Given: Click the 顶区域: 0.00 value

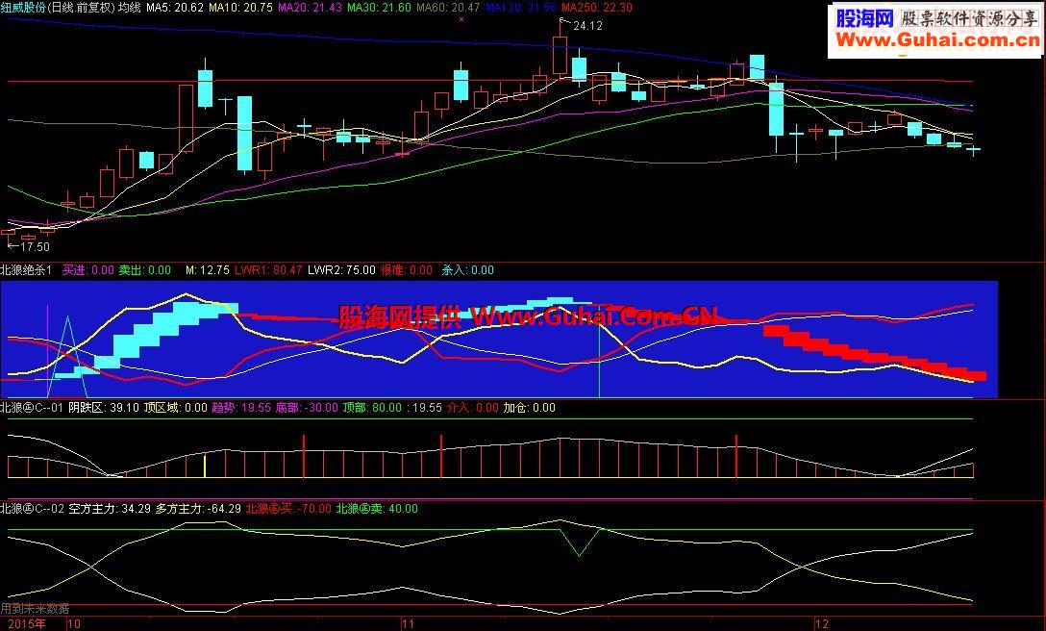Looking at the screenshot, I should point(175,408).
